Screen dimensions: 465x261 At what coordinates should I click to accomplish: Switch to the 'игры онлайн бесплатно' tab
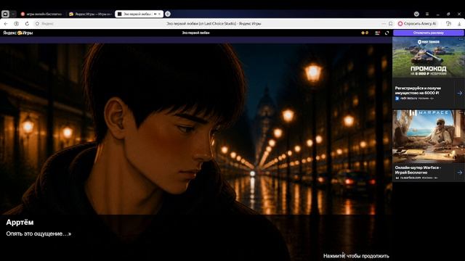tap(41, 14)
